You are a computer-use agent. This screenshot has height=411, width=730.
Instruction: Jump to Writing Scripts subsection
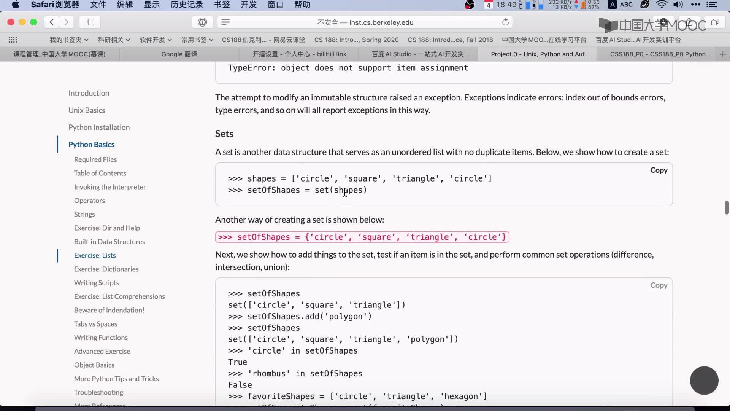97,283
